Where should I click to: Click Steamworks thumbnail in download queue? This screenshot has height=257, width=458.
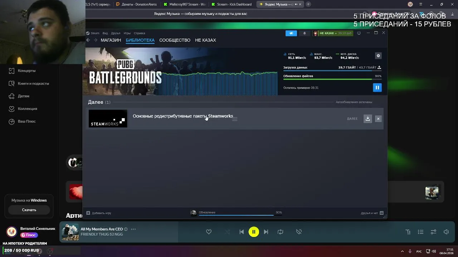click(108, 119)
